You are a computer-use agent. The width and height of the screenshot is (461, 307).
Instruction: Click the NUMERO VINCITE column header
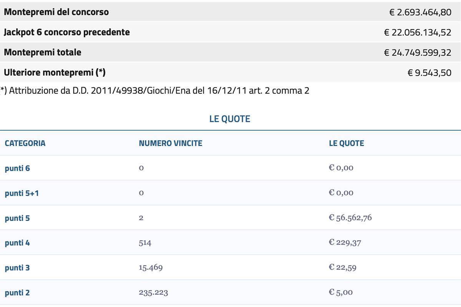171,143
